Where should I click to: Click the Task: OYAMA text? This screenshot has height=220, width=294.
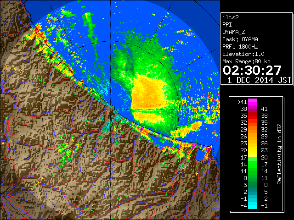[240, 39]
